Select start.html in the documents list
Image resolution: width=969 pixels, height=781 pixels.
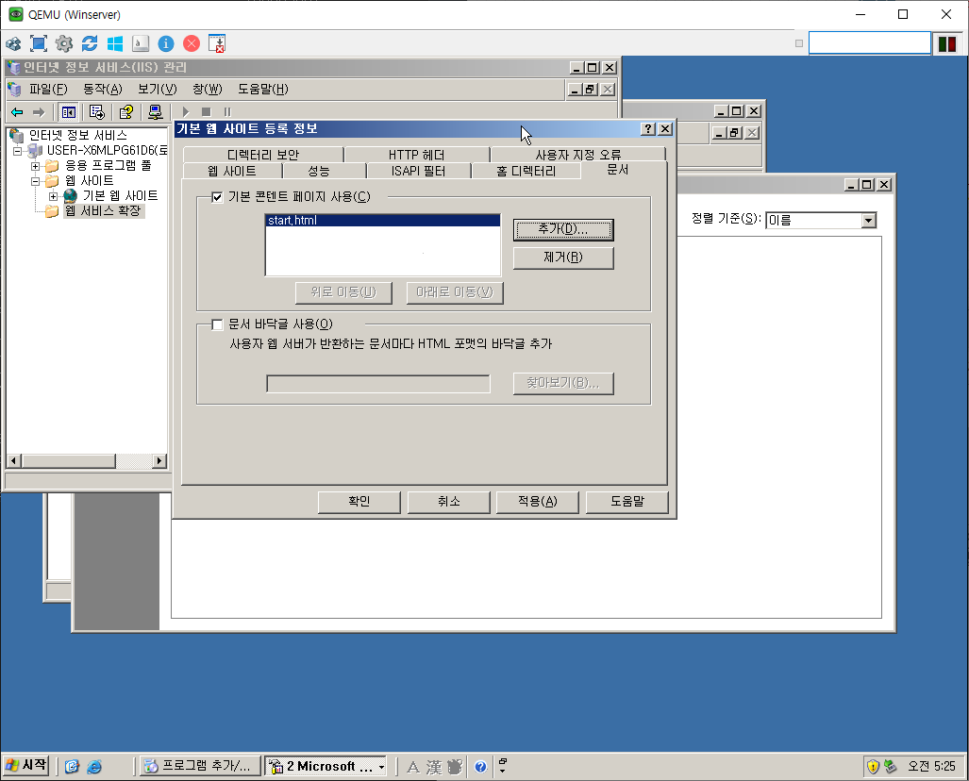point(382,221)
